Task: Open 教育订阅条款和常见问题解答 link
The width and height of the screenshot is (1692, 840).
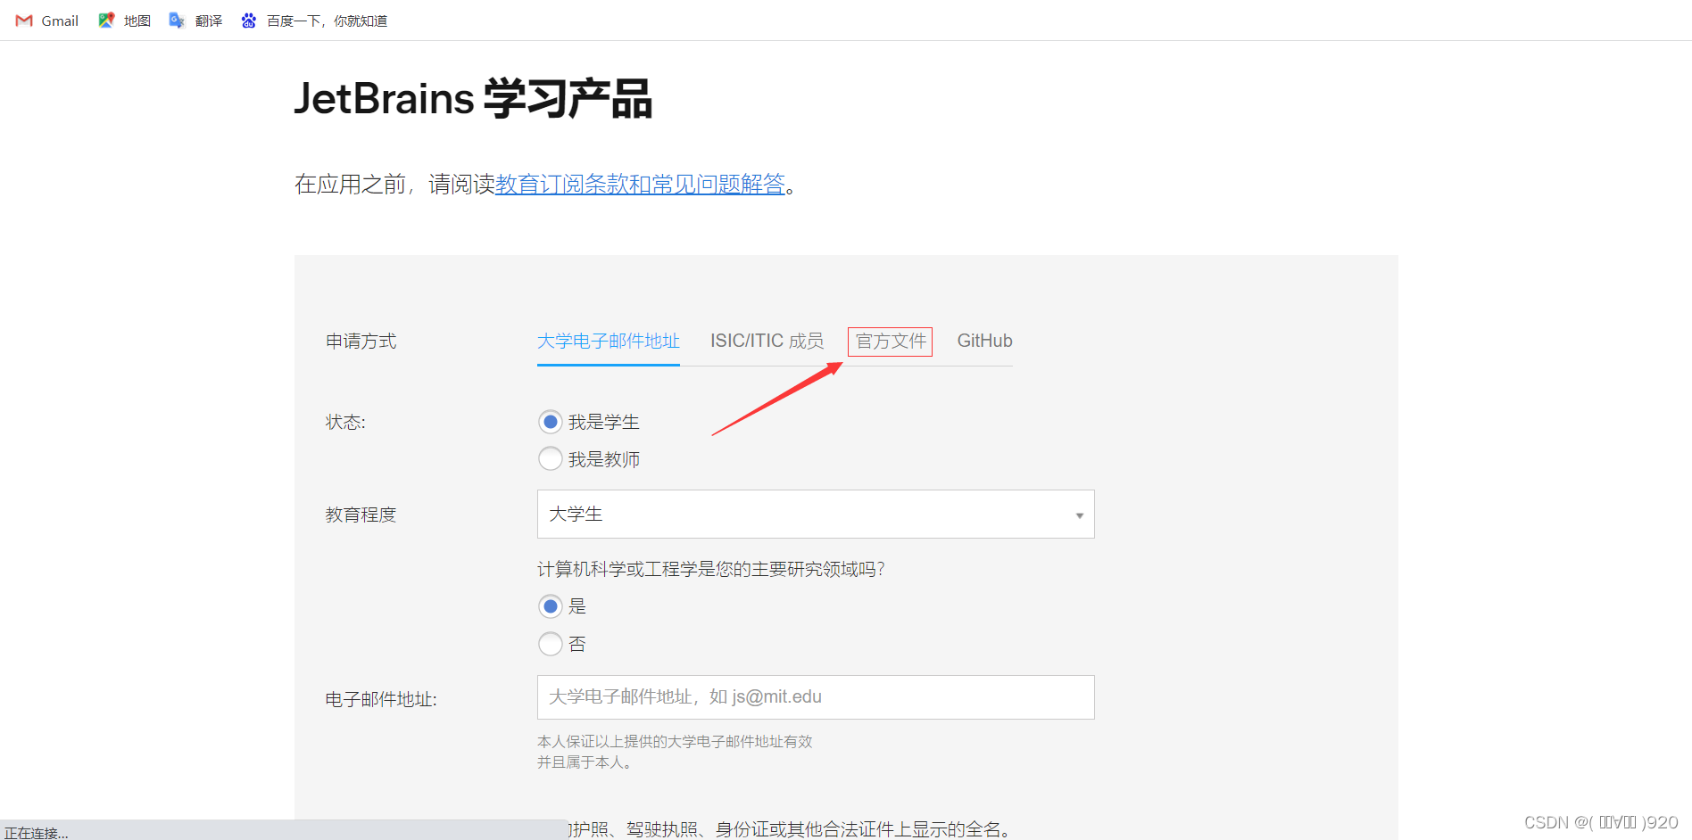Action: [x=640, y=185]
